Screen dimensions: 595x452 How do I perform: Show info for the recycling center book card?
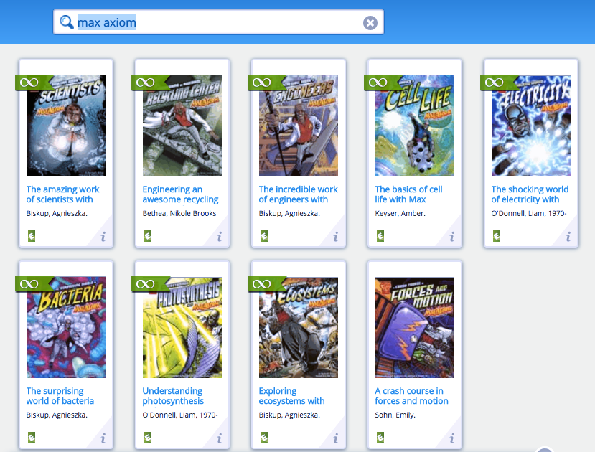220,237
